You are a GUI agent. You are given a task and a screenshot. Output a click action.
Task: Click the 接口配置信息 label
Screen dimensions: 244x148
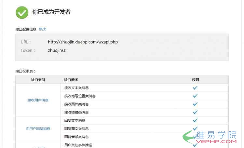coord(26,29)
